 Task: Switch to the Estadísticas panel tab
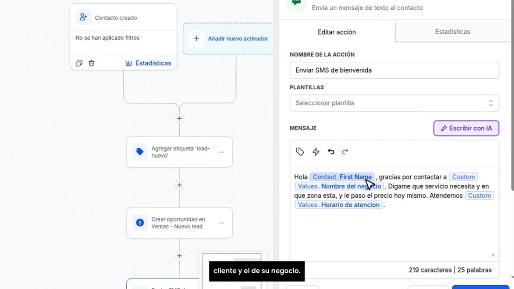coord(452,31)
